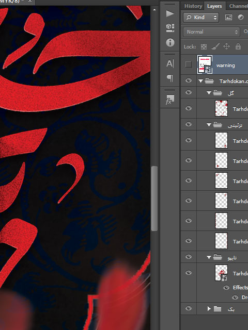The image size is (248, 330).
Task: Toggle Drop Shadow effect eye icon
Action: 235,298
